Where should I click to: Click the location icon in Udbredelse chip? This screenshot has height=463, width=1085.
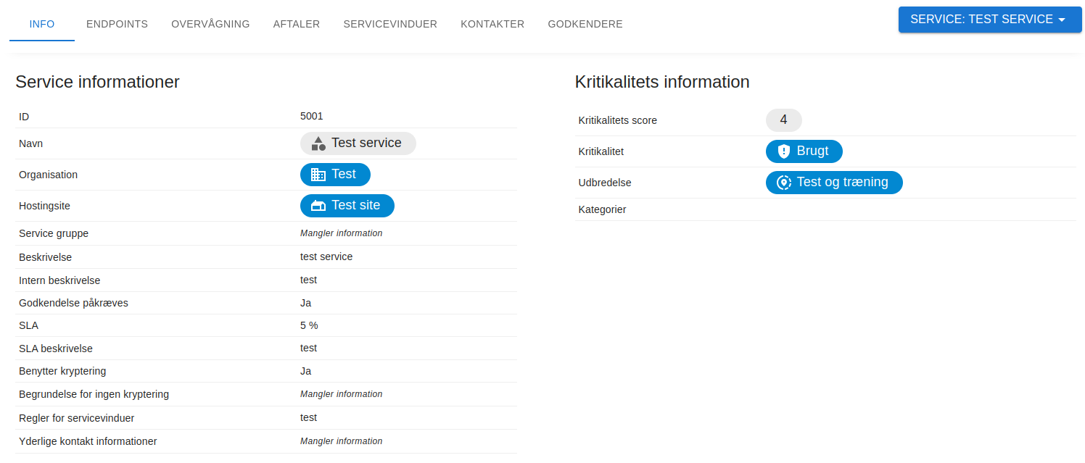pos(783,183)
